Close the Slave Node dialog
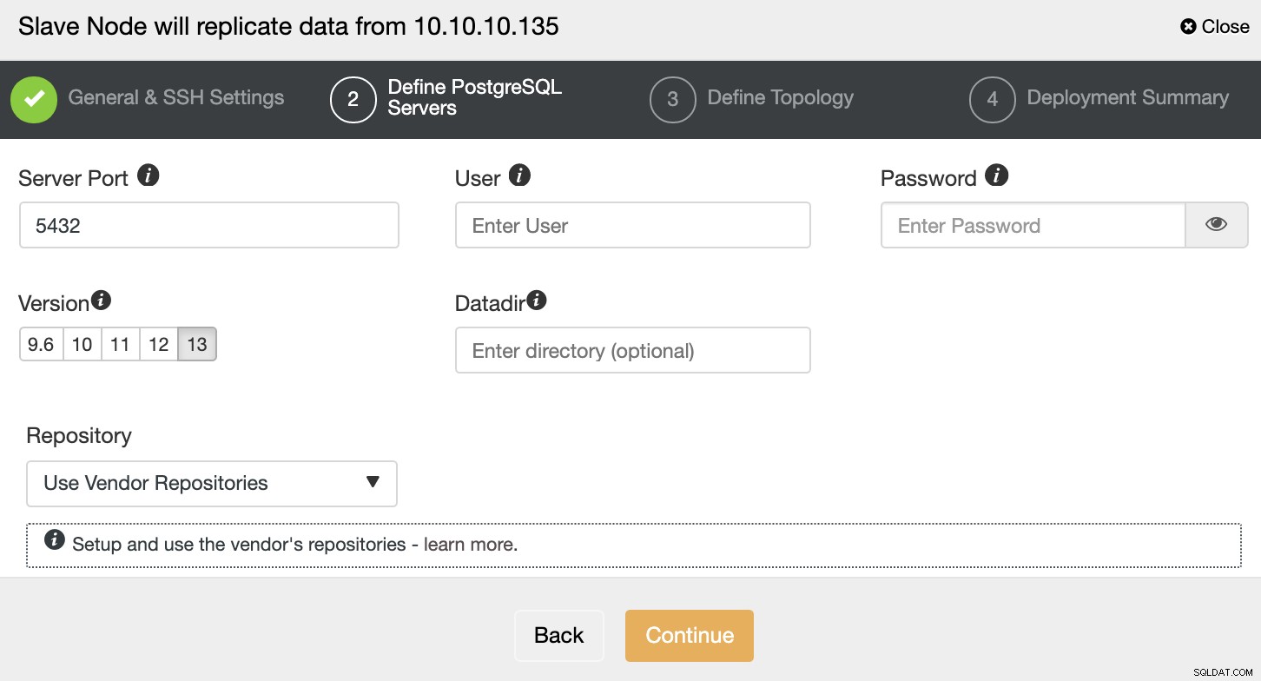The image size is (1261, 681). 1215,27
